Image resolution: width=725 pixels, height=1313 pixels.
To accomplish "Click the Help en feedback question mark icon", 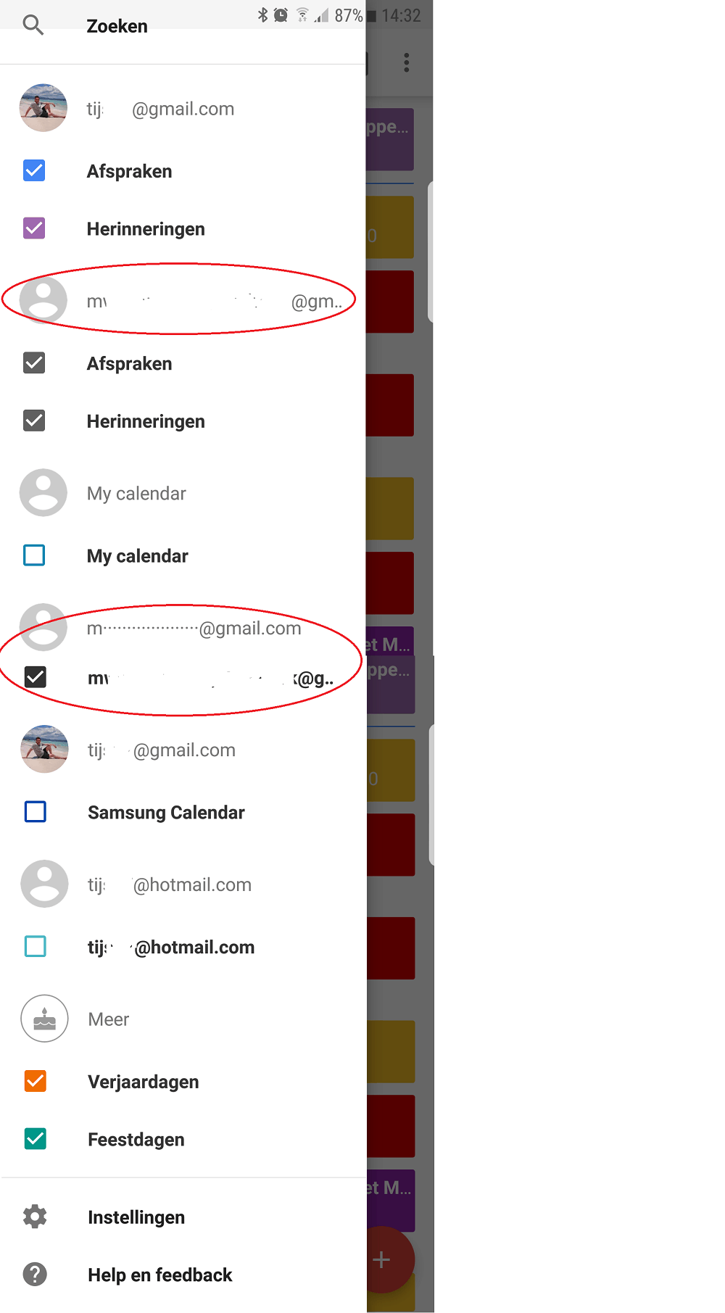I will pos(35,1274).
